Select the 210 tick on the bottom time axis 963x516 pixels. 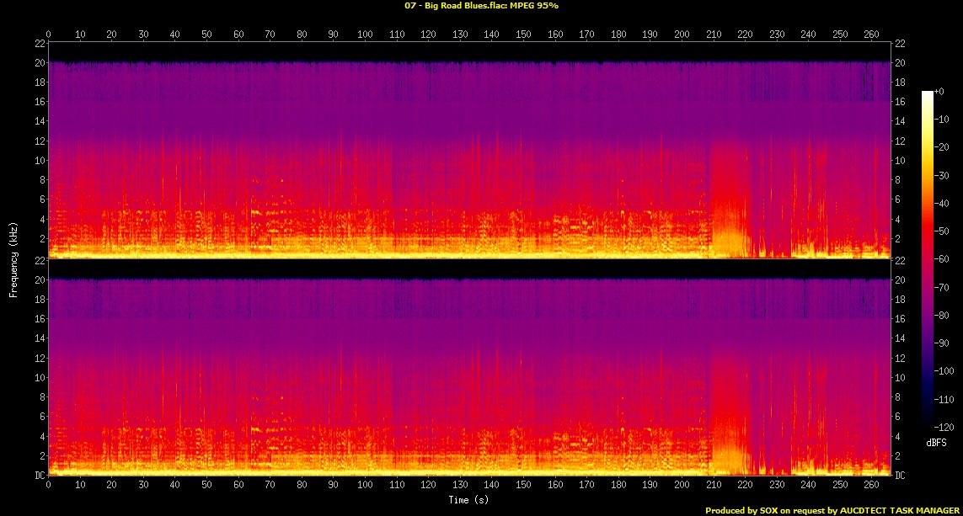pyautogui.click(x=713, y=486)
